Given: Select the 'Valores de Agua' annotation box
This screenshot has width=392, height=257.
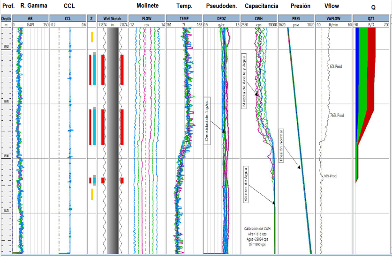Looking at the screenshot, I should point(245,184).
